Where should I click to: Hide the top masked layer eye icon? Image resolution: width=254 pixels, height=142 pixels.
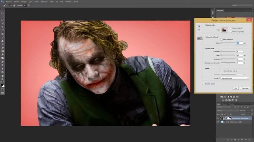[218, 118]
